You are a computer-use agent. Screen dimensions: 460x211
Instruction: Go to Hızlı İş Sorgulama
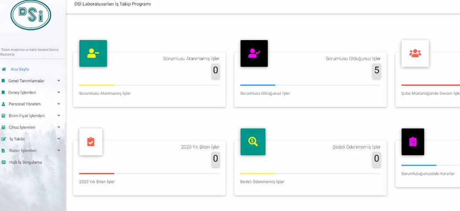pos(26,162)
